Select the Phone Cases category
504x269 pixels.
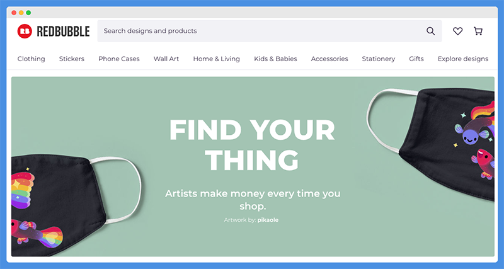(x=119, y=59)
